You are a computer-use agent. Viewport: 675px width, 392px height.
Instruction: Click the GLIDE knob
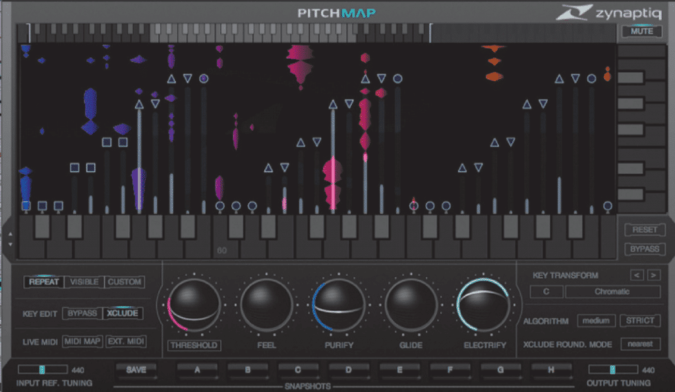point(411,304)
